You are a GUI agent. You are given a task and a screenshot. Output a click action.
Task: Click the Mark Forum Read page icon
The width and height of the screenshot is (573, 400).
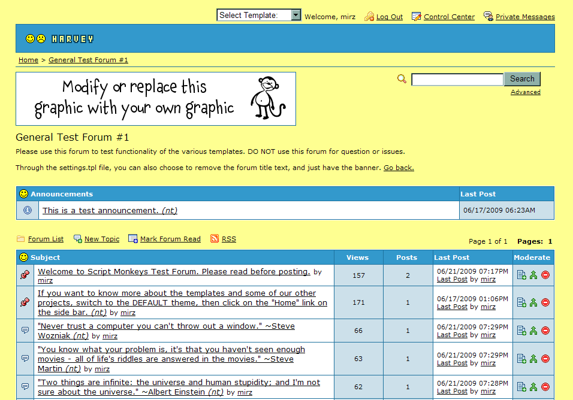(x=133, y=239)
